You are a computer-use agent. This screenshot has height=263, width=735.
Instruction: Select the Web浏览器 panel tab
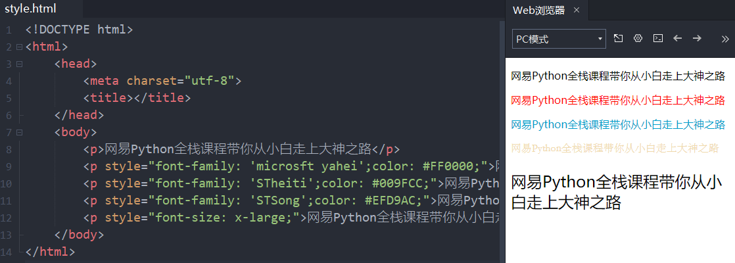tap(538, 10)
